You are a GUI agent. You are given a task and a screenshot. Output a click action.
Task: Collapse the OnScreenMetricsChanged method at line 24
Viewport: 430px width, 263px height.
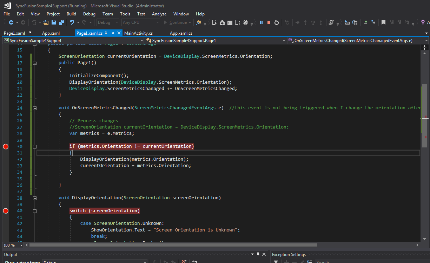35,108
